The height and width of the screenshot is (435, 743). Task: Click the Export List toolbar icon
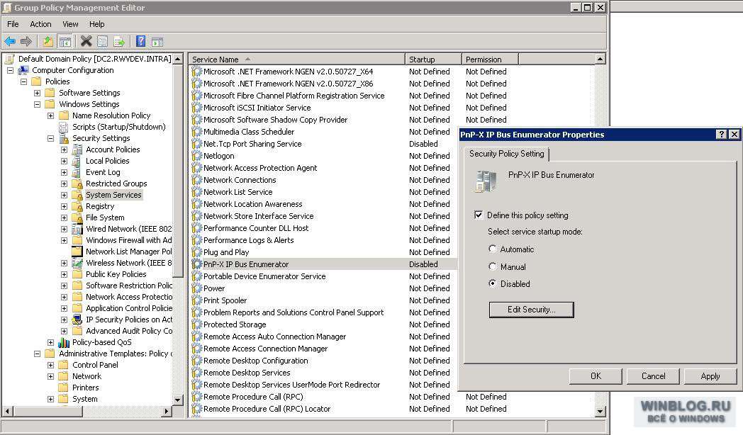point(119,42)
